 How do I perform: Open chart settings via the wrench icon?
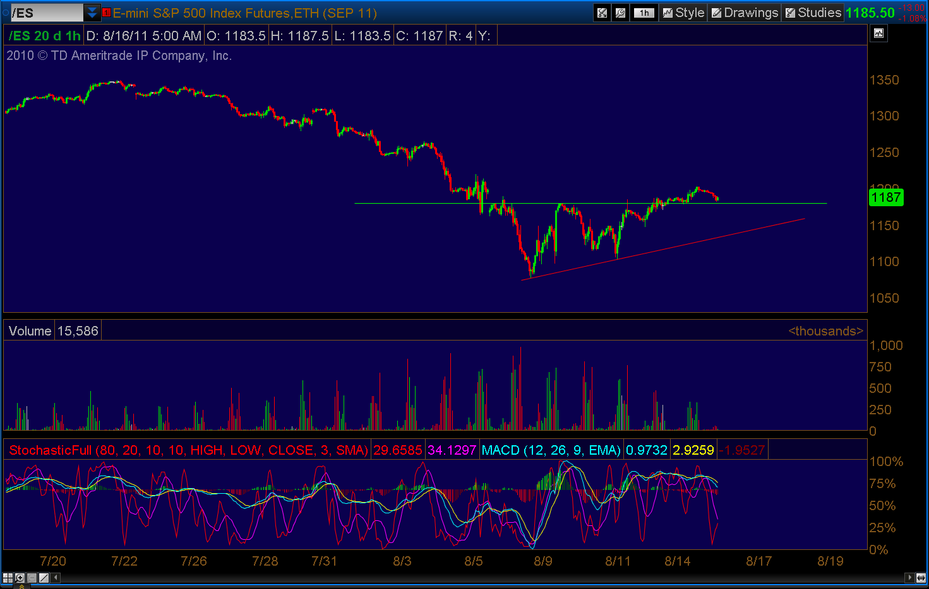[x=620, y=13]
